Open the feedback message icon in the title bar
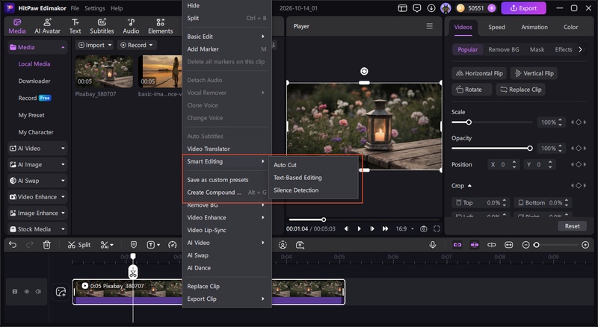 point(417,8)
